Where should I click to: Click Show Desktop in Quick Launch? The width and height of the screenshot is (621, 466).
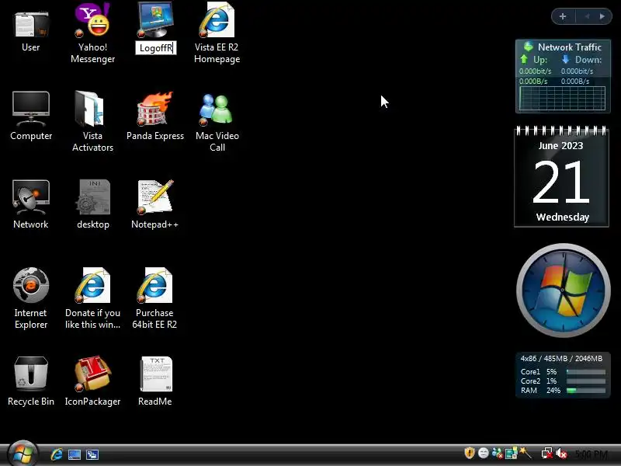(75, 454)
